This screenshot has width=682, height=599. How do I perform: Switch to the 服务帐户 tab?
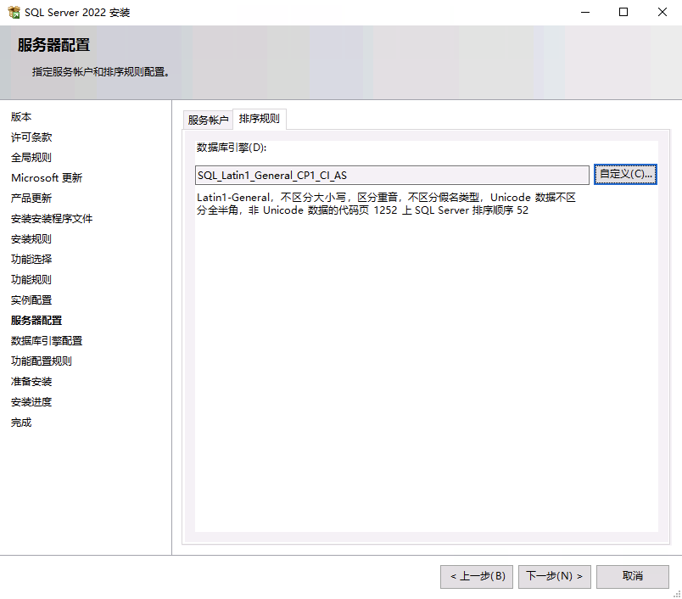208,120
